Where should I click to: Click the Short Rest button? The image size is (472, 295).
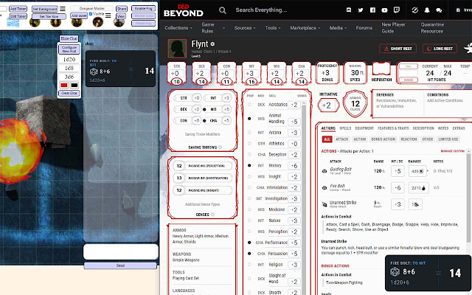[x=398, y=49]
